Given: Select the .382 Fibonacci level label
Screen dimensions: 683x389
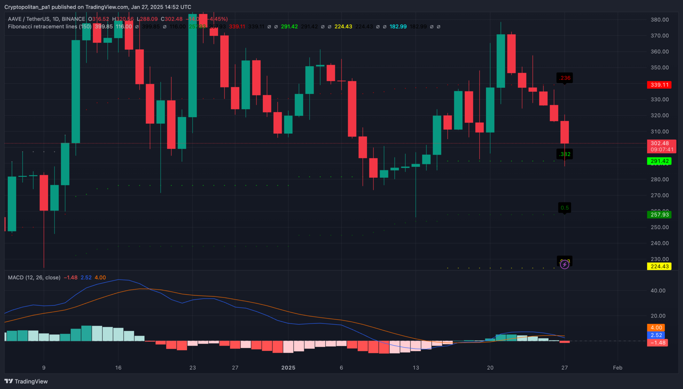Looking at the screenshot, I should pos(565,154).
